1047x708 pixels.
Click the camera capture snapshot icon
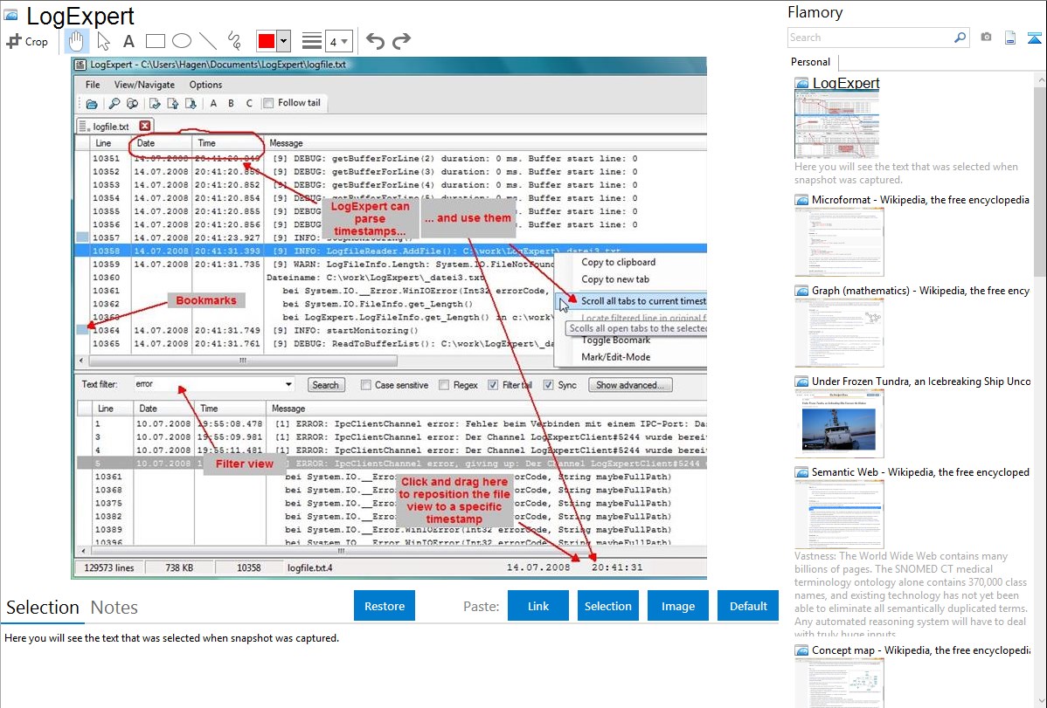986,38
